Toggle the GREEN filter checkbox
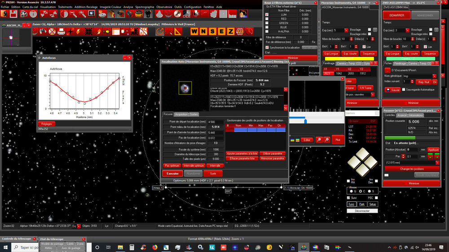This screenshot has width=449, height=252. 267,23
